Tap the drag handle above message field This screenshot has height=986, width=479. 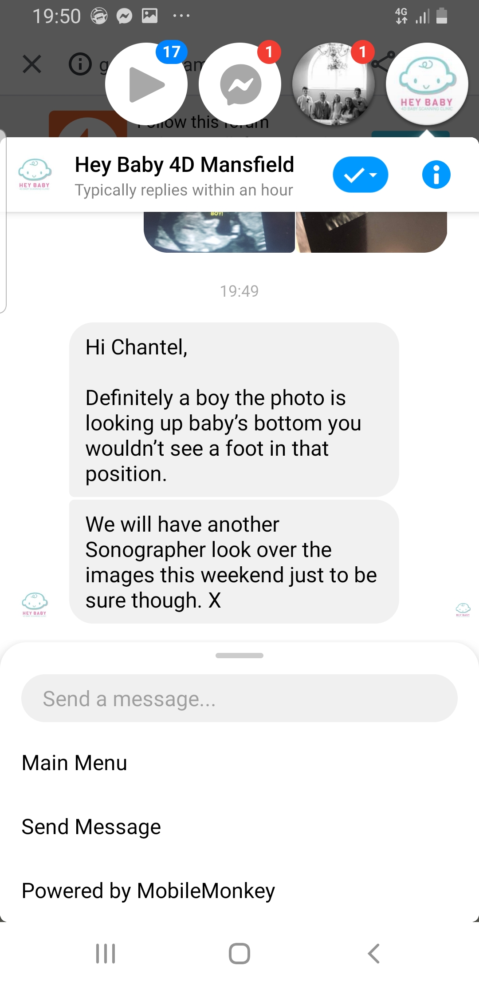[x=239, y=656]
